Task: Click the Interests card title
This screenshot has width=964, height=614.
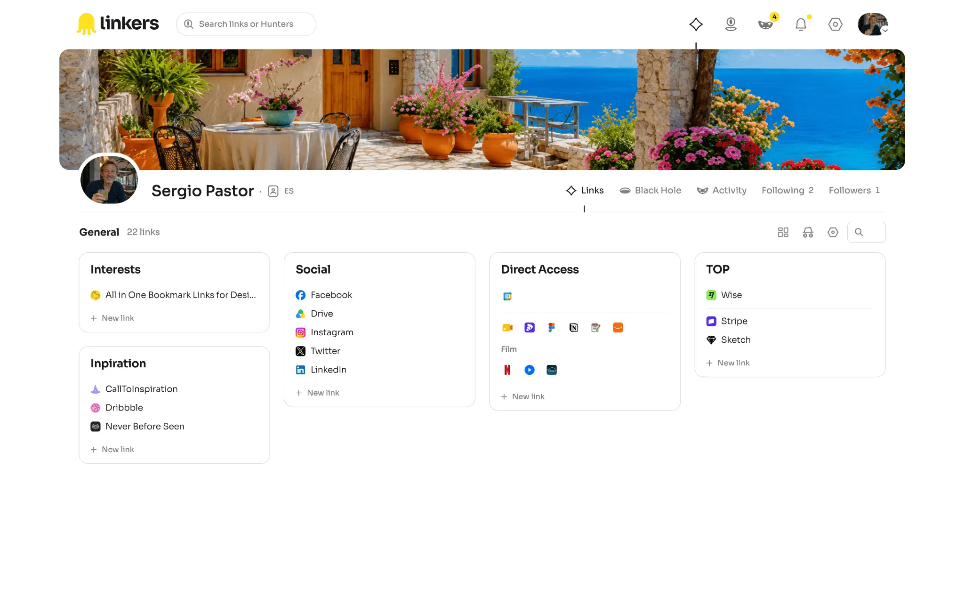Action: pyautogui.click(x=115, y=269)
